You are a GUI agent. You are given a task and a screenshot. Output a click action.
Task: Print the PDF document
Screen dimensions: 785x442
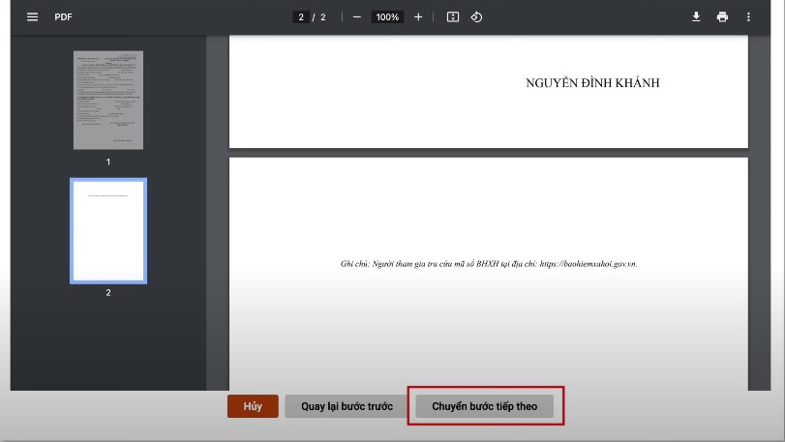coord(722,17)
